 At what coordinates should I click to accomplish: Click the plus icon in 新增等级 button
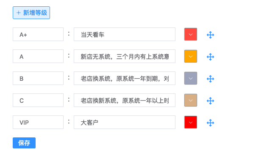pyautogui.click(x=19, y=13)
